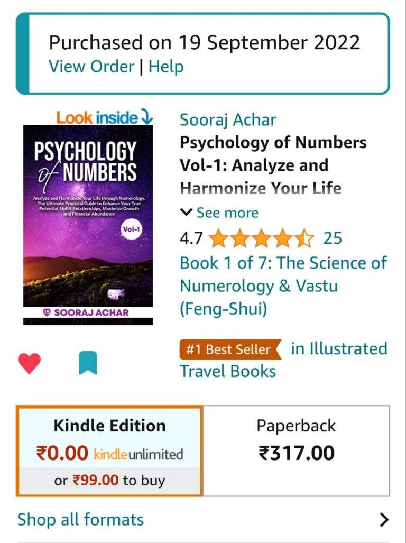This screenshot has height=543, width=406.
Task: Expand See more chevron for title
Action: click(186, 212)
